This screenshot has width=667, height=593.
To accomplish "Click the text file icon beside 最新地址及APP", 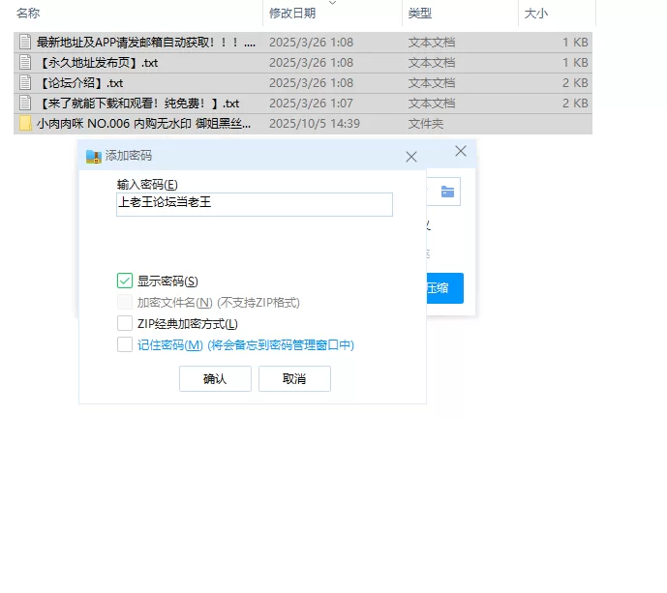I will [x=25, y=43].
